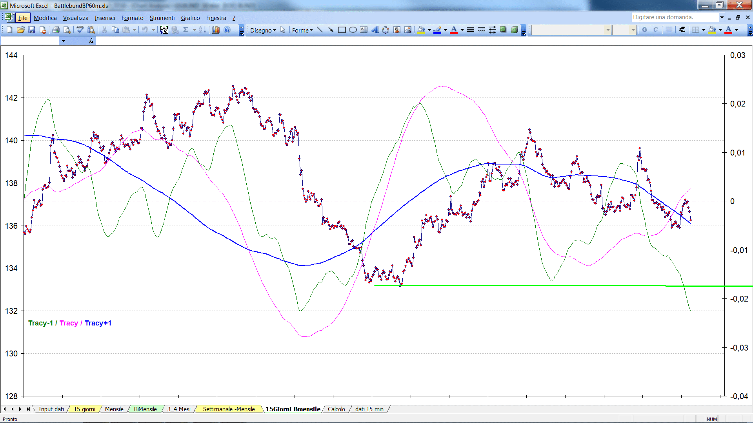Click the fx Insert Function button
Screen dimensions: 753x423
click(x=91, y=41)
